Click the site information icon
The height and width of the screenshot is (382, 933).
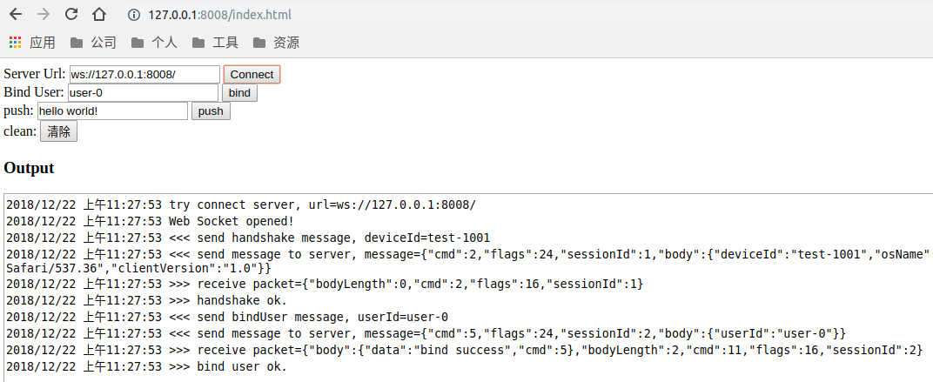pos(133,15)
